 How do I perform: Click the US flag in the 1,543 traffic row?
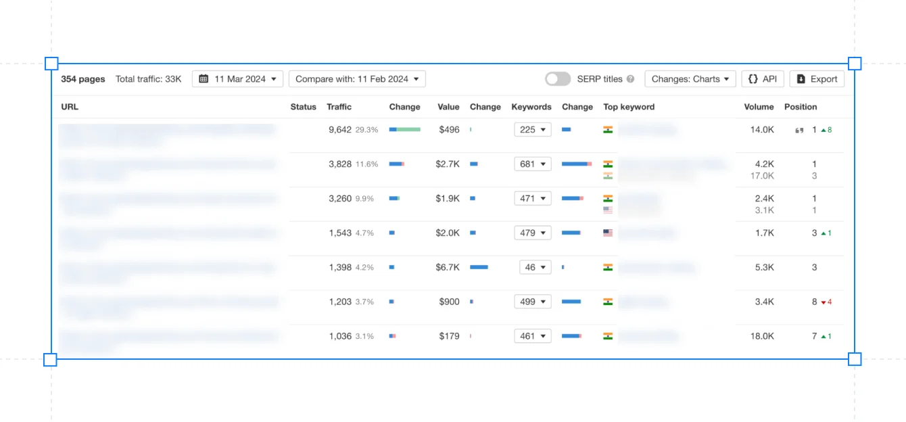click(608, 233)
